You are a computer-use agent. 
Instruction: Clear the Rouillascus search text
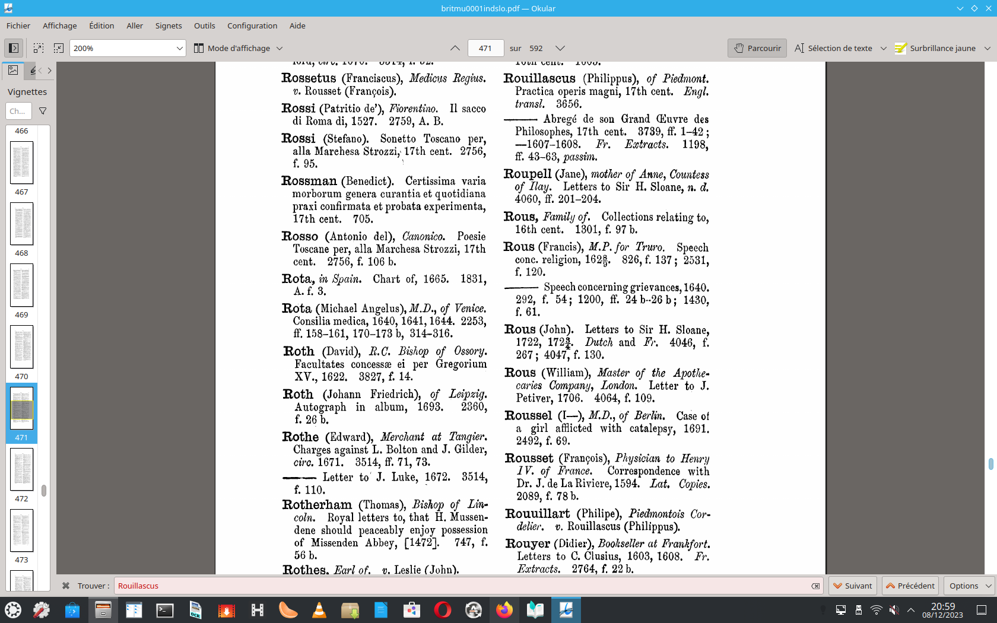pos(816,586)
